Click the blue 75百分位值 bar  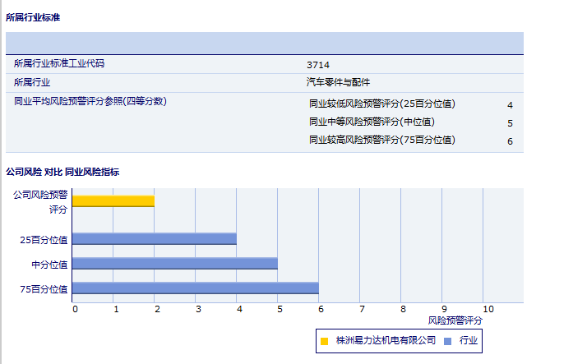pyautogui.click(x=196, y=288)
